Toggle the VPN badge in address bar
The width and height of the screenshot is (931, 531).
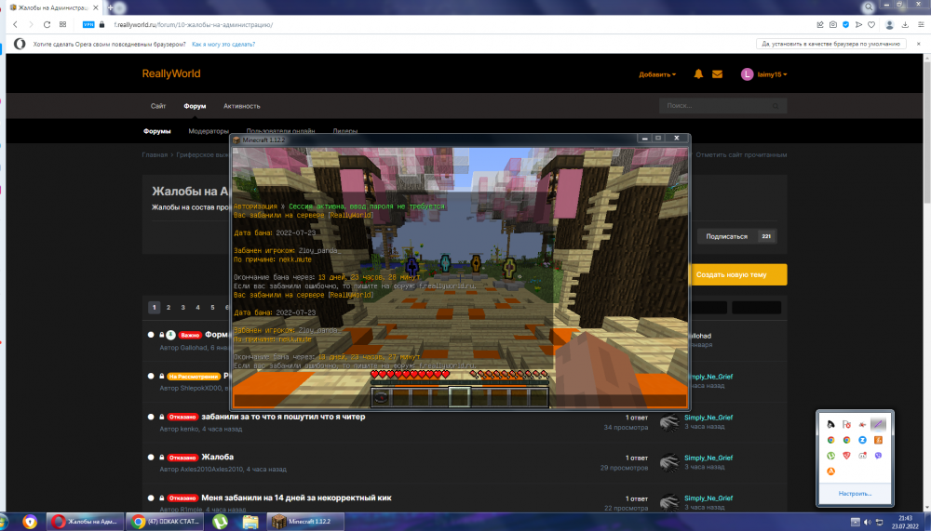click(88, 24)
